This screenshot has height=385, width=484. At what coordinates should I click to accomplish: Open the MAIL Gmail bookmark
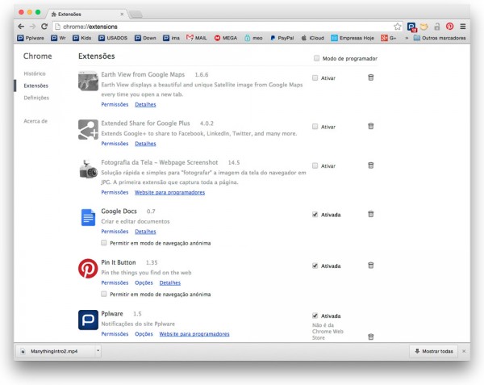click(x=196, y=38)
